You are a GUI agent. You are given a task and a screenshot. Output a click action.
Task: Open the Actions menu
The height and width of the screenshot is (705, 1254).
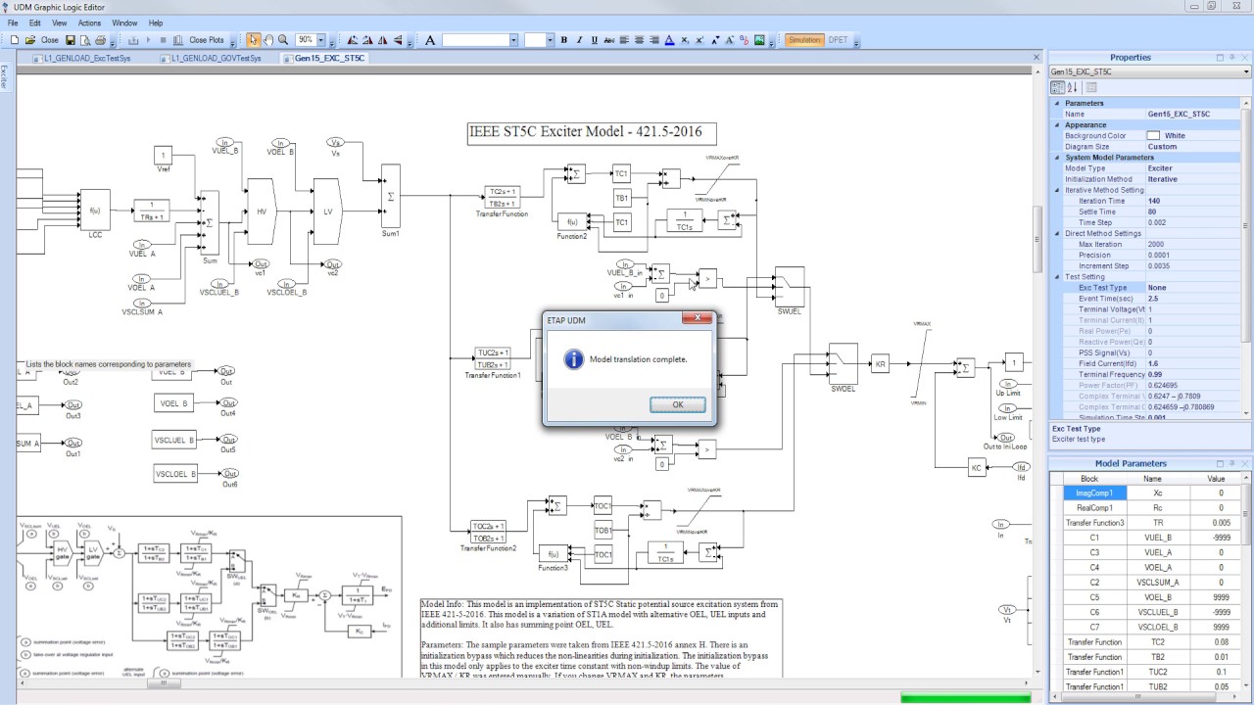click(x=89, y=23)
